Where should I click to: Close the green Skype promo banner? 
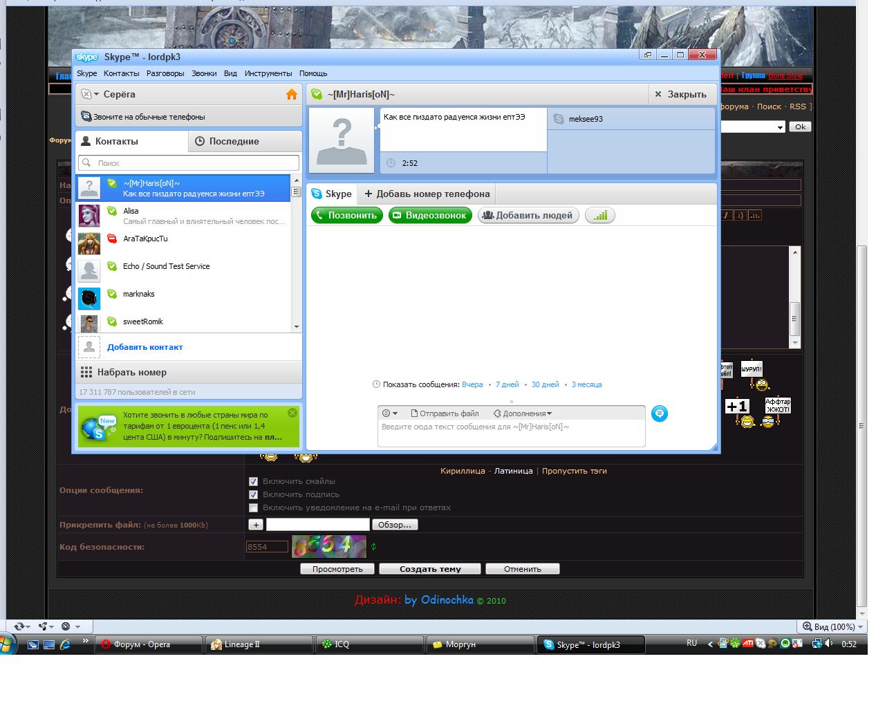(292, 413)
